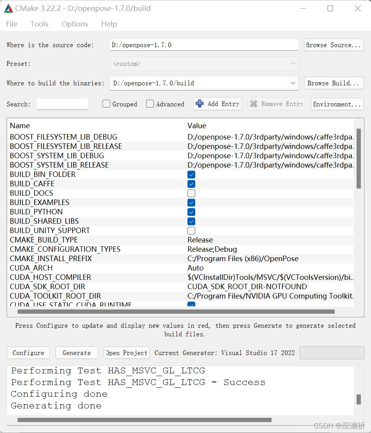
Task: Open the Options menu
Action: (x=74, y=24)
